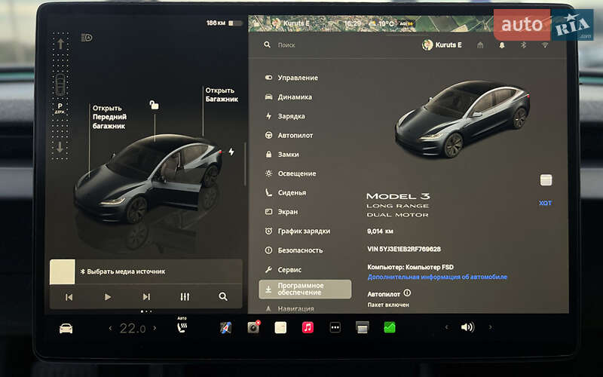This screenshot has width=603, height=377.
Task: Tap the reverse arrow on gear strip
Action: (60, 147)
